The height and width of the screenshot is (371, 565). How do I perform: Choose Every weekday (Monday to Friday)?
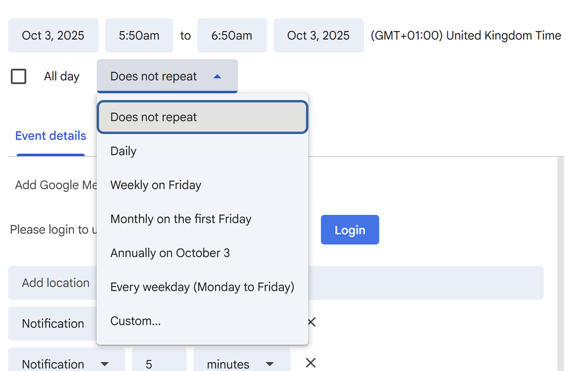click(202, 287)
